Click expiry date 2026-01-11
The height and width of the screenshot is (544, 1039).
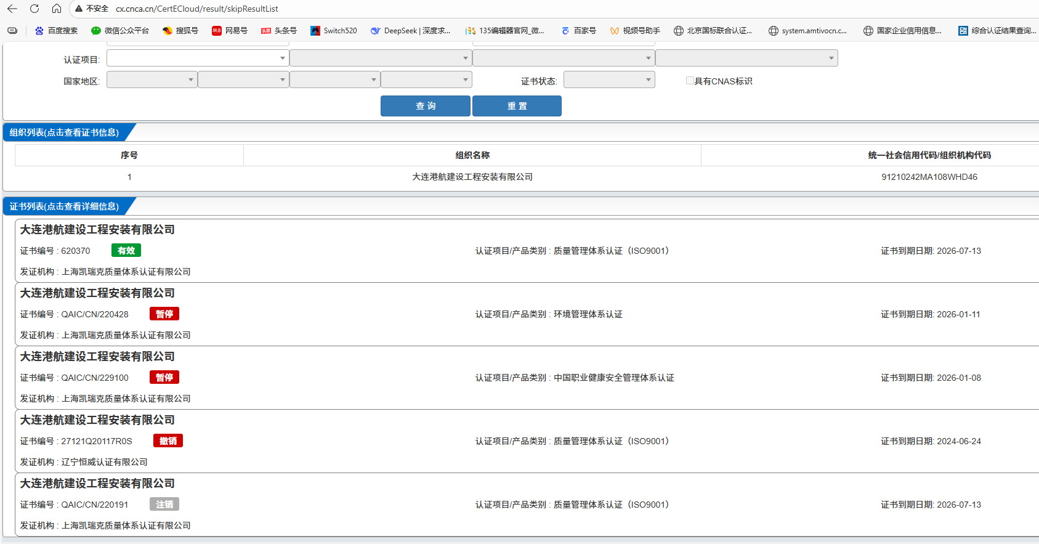point(959,314)
